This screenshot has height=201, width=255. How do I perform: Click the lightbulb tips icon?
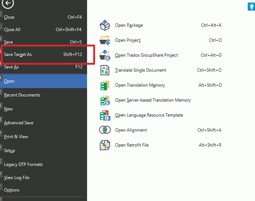[251, 6]
